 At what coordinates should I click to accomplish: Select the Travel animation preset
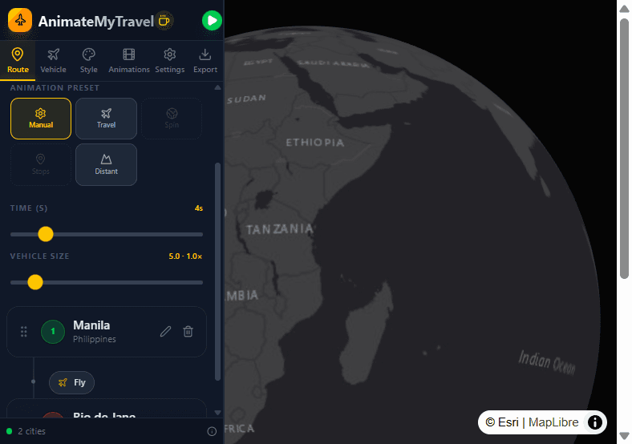coord(106,119)
